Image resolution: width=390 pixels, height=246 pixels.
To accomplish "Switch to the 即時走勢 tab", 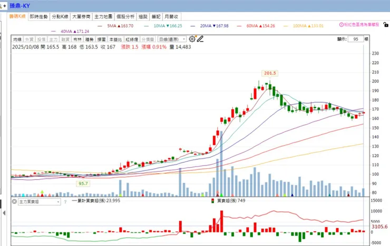I will 39,17.
